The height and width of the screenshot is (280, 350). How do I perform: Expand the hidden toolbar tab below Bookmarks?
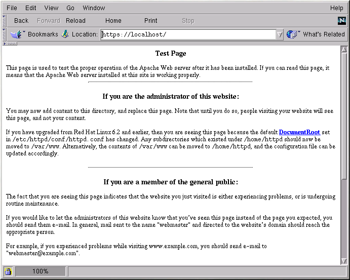tap(11, 44)
